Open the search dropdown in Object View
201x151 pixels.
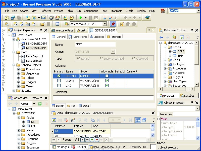(34, 104)
